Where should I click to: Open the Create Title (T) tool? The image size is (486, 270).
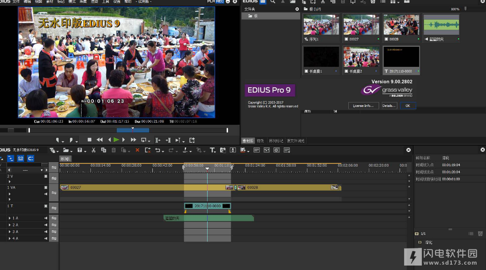[x=212, y=150]
